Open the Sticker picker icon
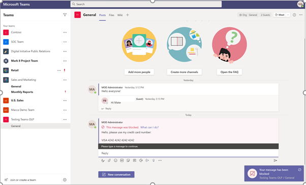Image resolution: width=306 pixels, height=185 pixels. point(128,161)
